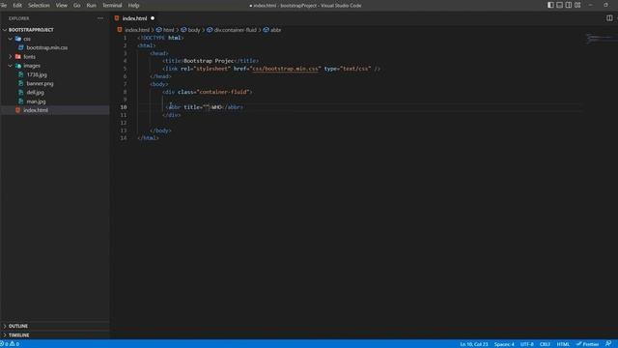Click the 1738.jpg file type icon
618x348 pixels.
click(21, 74)
